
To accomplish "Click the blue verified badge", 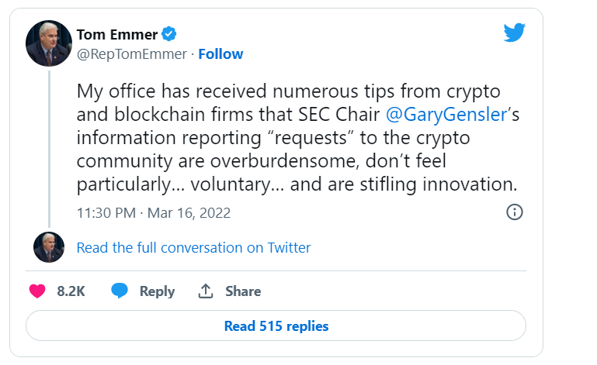I will [169, 33].
